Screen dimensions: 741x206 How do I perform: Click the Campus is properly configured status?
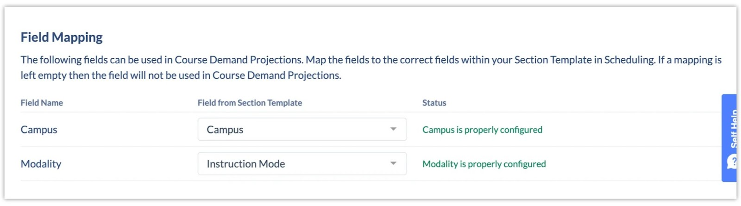coord(482,130)
